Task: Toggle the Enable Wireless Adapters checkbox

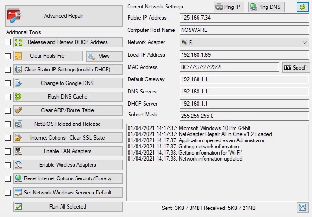Action: pyautogui.click(x=8, y=165)
